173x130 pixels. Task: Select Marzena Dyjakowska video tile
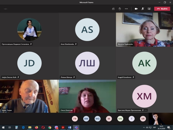(144, 30)
